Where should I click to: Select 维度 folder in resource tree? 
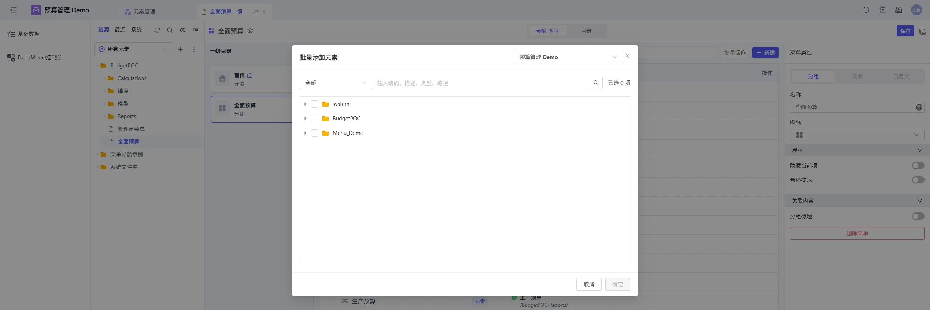point(123,91)
